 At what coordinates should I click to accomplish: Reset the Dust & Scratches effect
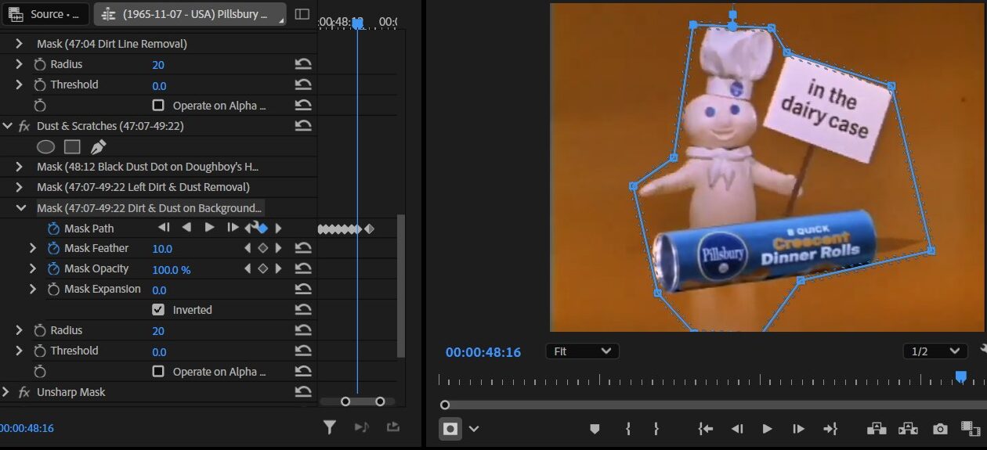pos(303,125)
